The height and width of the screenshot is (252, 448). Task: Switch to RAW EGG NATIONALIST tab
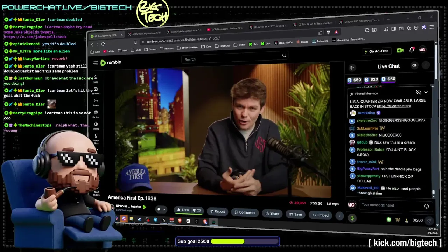360,21
